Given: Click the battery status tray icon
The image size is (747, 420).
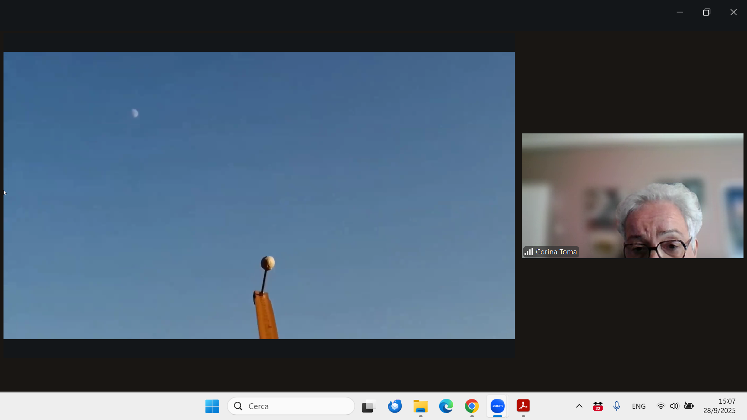Looking at the screenshot, I should (x=689, y=406).
